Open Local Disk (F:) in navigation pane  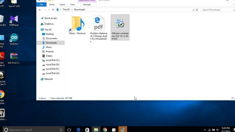coord(53,69)
